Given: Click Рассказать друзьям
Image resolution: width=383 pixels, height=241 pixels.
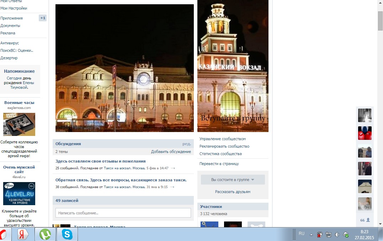Looking at the screenshot, I should coord(233,192).
